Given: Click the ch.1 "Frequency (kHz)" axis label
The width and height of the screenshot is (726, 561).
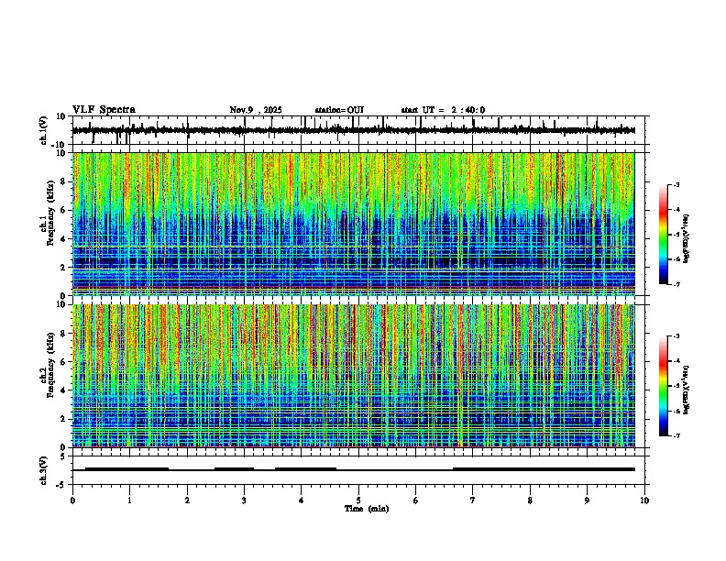Looking at the screenshot, I should tap(50, 214).
